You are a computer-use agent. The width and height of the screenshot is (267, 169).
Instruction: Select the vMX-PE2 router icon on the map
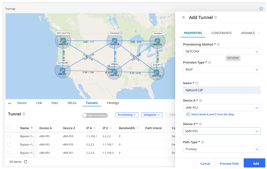[x=63, y=41]
